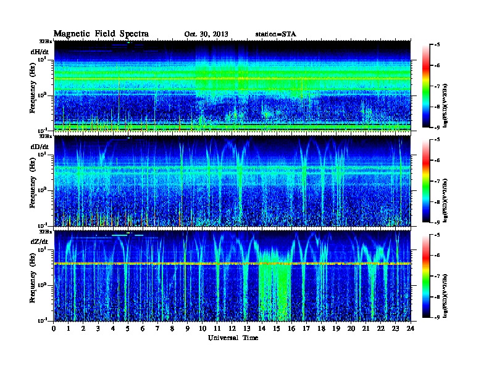Click hour '17' on the time axis
Screen dimensions: 489x377
click(306, 328)
